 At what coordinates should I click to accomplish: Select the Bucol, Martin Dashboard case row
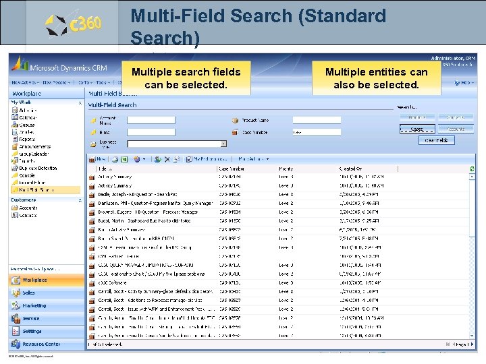click(x=278, y=221)
